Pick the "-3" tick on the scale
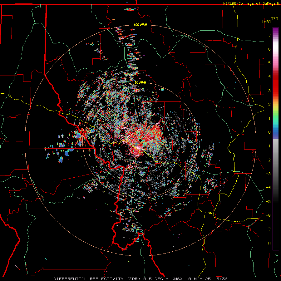The image size is (281, 281). tap(268, 174)
